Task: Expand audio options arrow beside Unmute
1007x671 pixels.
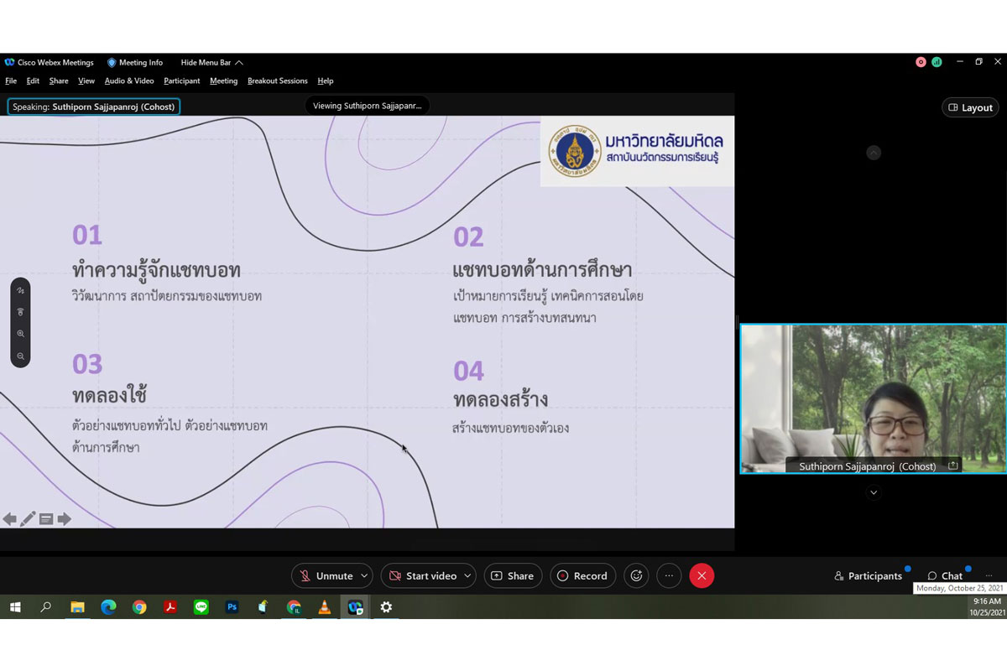Action: point(364,575)
